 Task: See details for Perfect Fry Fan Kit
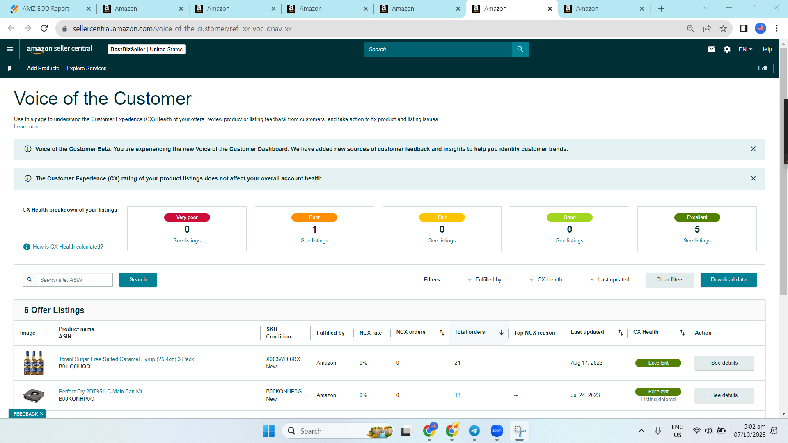click(724, 395)
